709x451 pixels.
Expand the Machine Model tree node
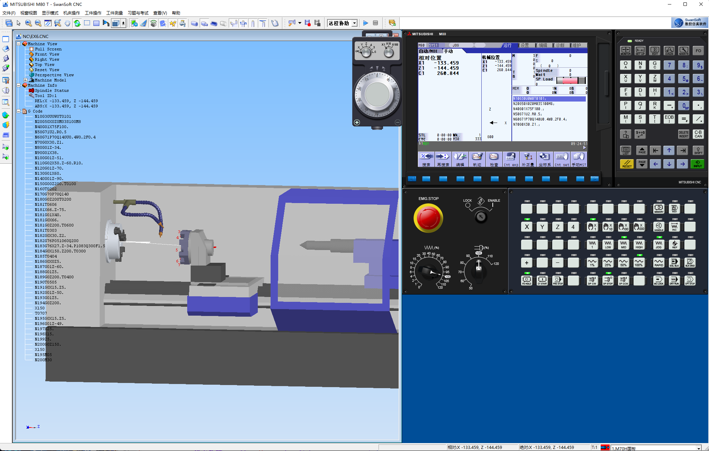(26, 80)
